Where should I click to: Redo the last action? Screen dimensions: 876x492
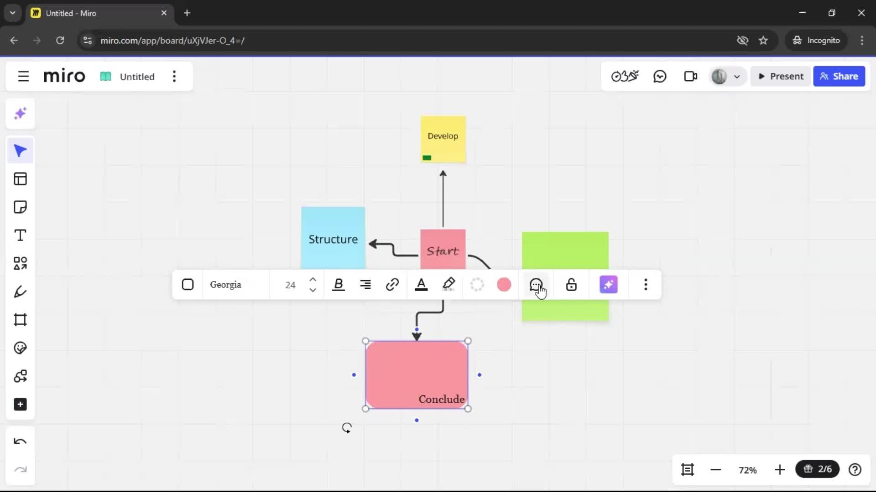click(x=20, y=470)
